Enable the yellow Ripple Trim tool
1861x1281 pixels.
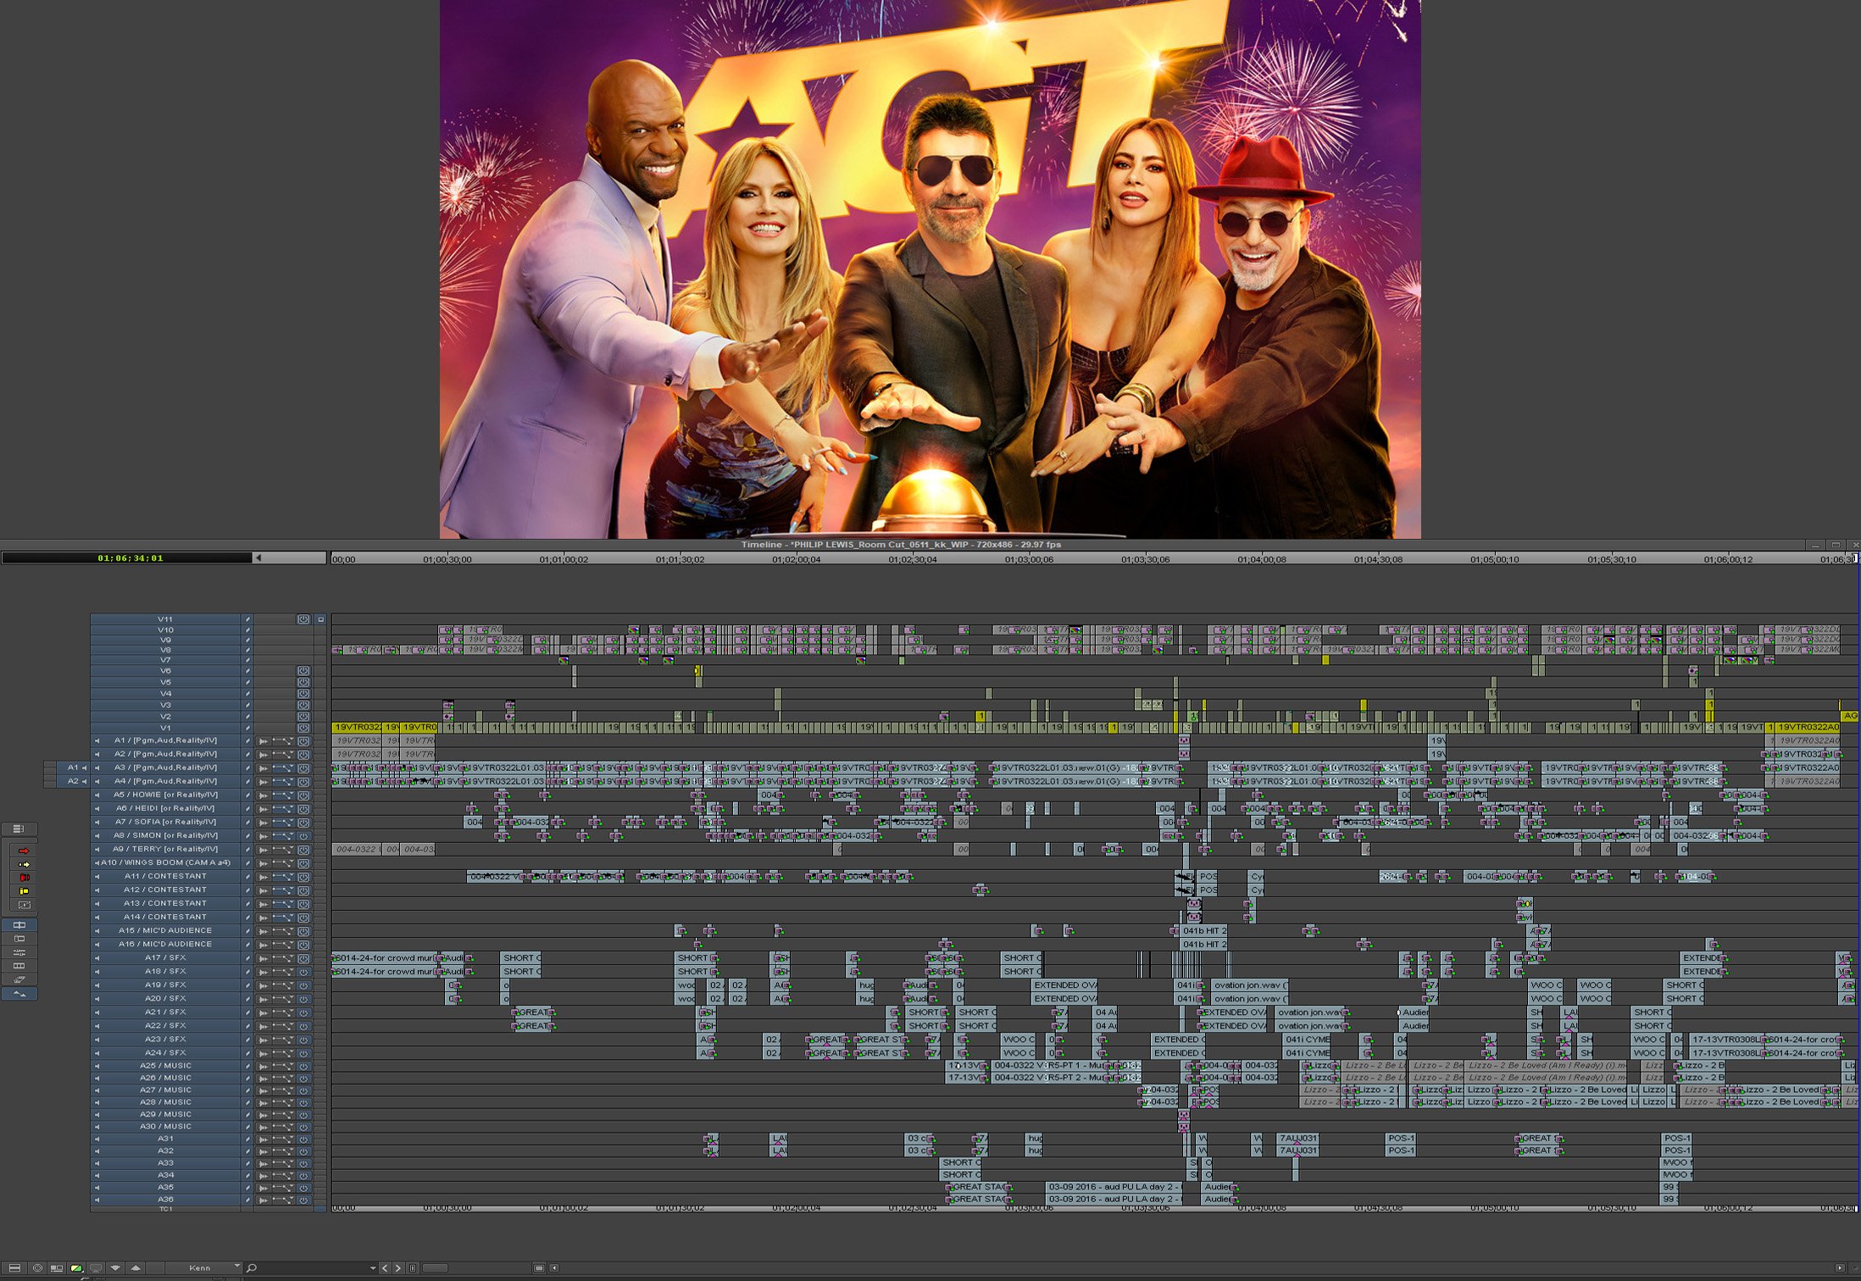pyautogui.click(x=24, y=891)
